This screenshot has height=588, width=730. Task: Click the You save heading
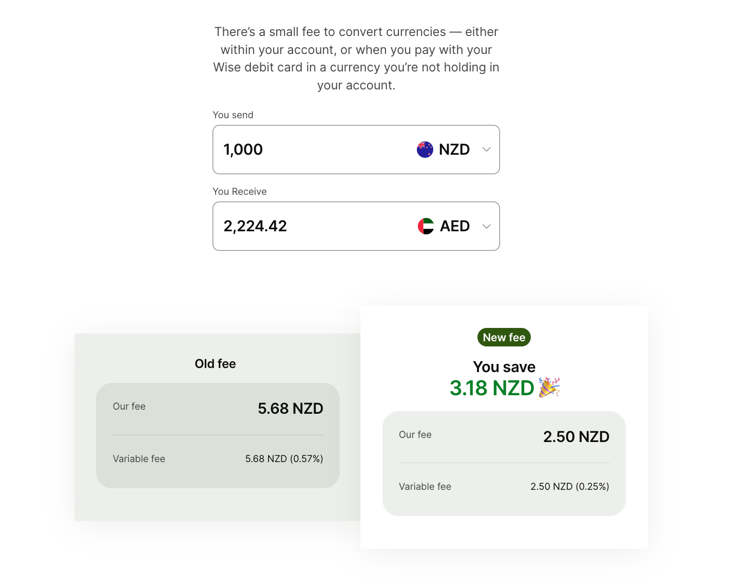pyautogui.click(x=504, y=367)
